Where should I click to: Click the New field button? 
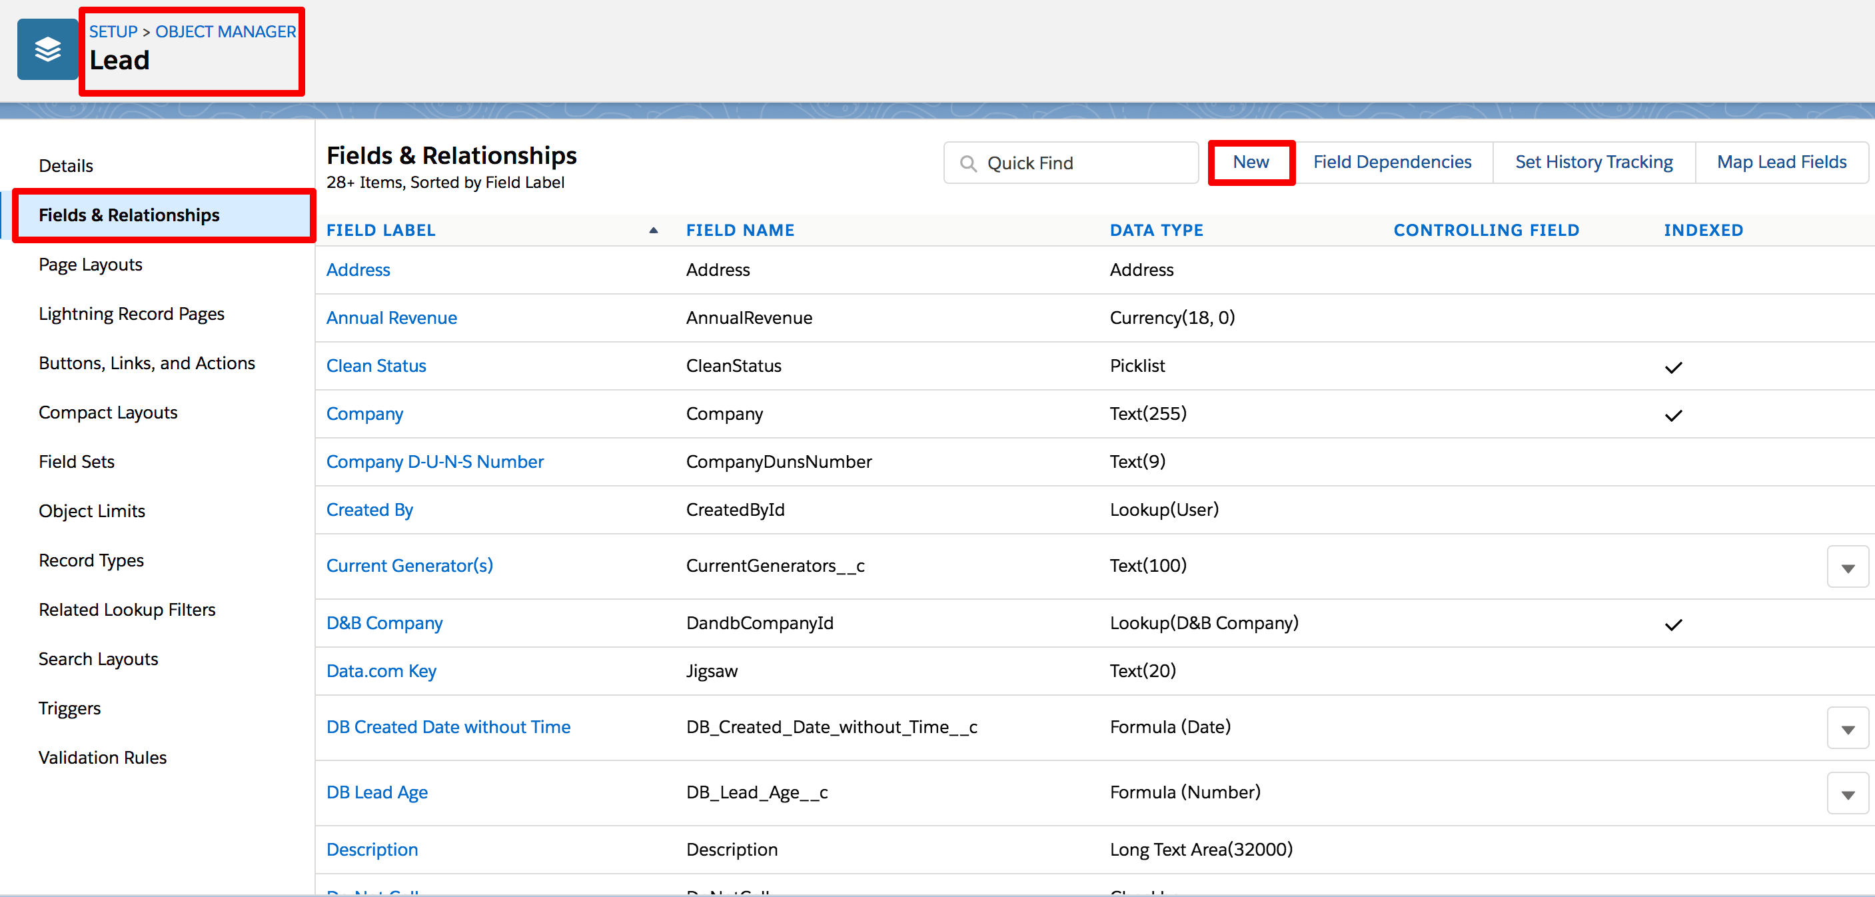1250,163
